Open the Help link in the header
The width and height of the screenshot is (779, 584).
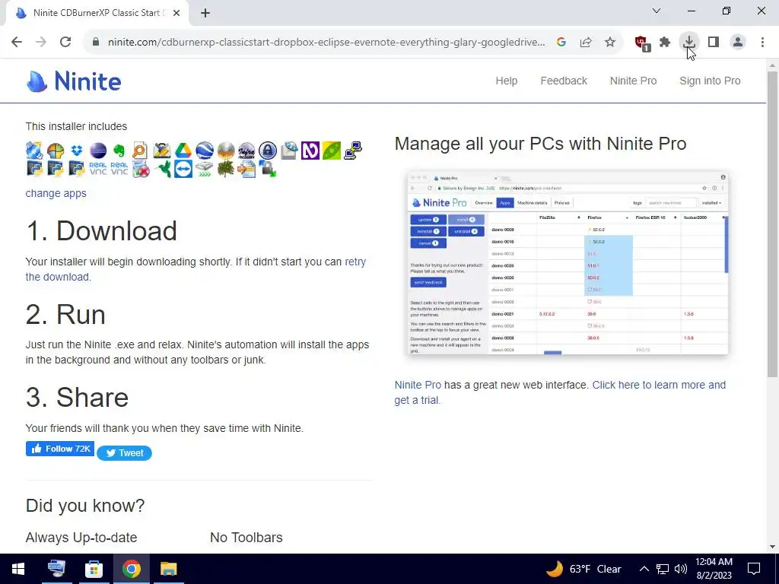[x=506, y=81]
